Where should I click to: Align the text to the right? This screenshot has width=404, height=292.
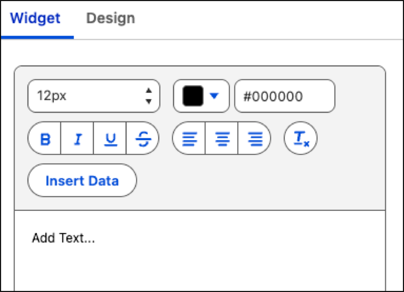pyautogui.click(x=255, y=138)
